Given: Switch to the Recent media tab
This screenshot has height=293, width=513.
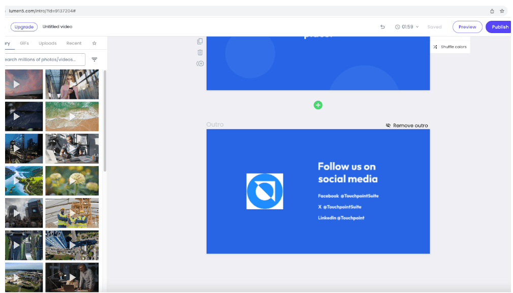Looking at the screenshot, I should pyautogui.click(x=74, y=43).
